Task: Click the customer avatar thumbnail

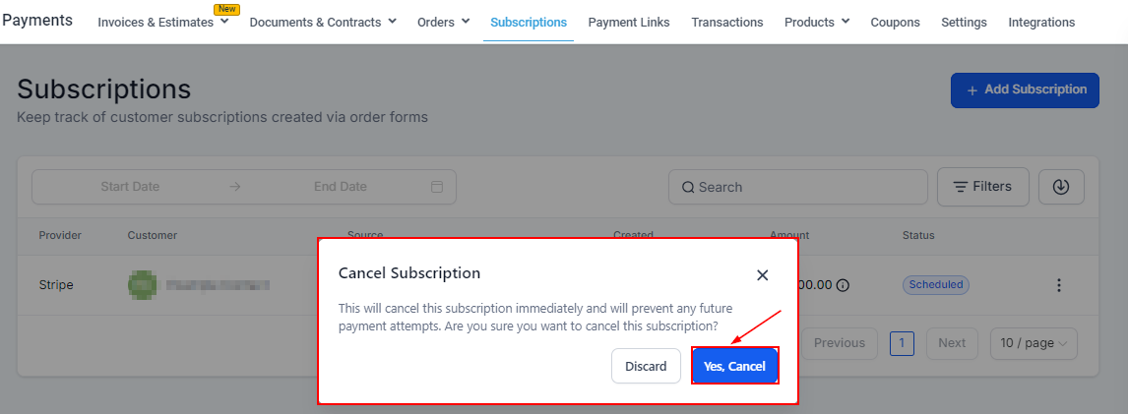Action: [143, 285]
